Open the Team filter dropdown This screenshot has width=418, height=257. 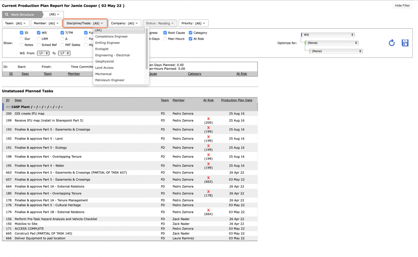coord(15,24)
